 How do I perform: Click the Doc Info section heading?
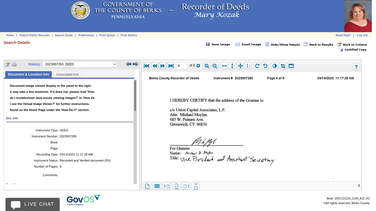point(12,118)
